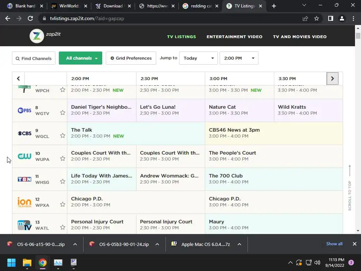Screen dimensions: 361x271
Task: Expand options for Apple Mac OS 6.0.4 download
Action: pos(239,244)
